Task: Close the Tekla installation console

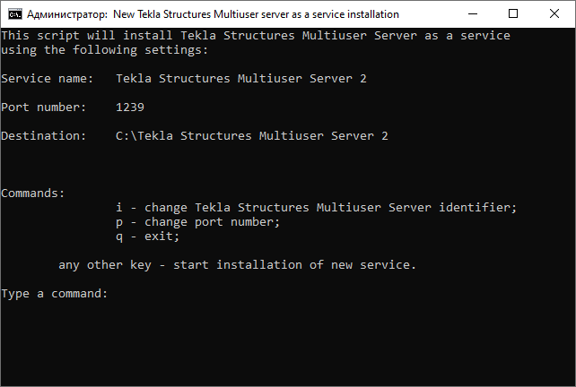Action: pyautogui.click(x=554, y=14)
